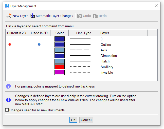Viewport: 164px width, 129px height.
Task: Click the Layer column header
Action: pyautogui.click(x=105, y=33)
